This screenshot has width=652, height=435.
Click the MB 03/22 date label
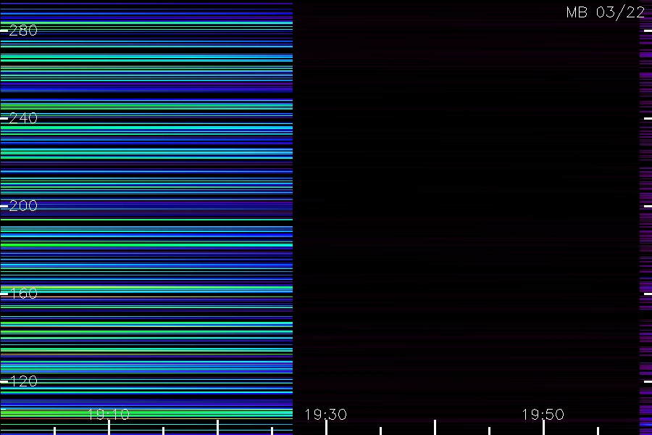606,12
